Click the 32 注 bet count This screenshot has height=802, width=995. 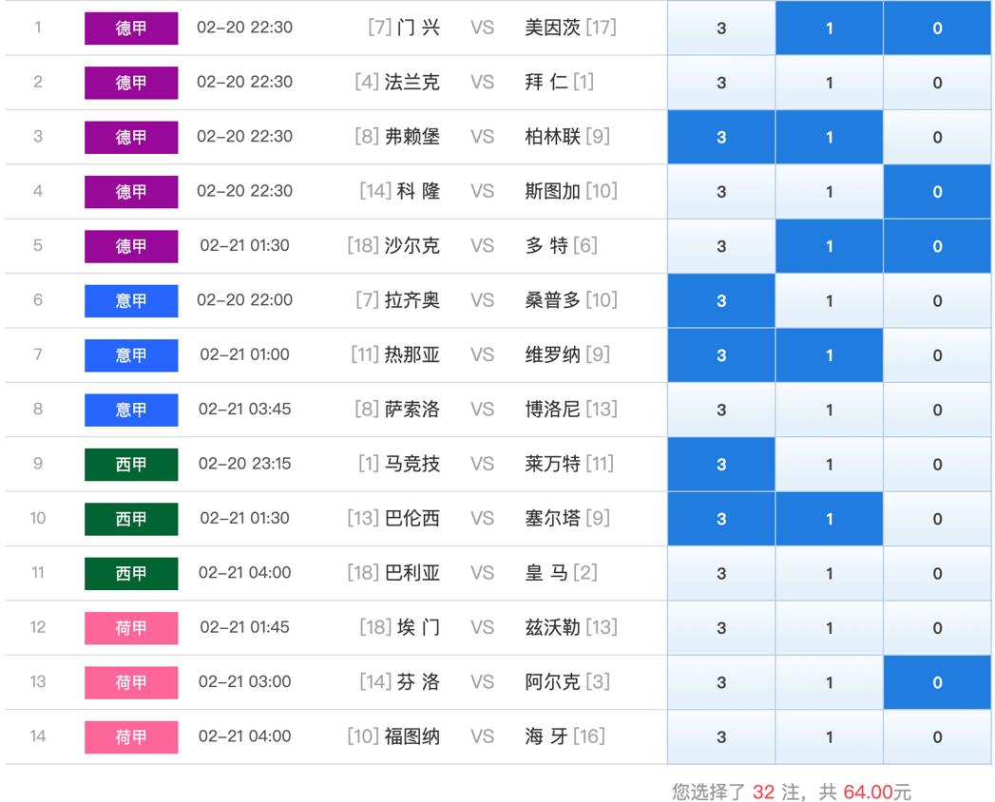coord(775,792)
